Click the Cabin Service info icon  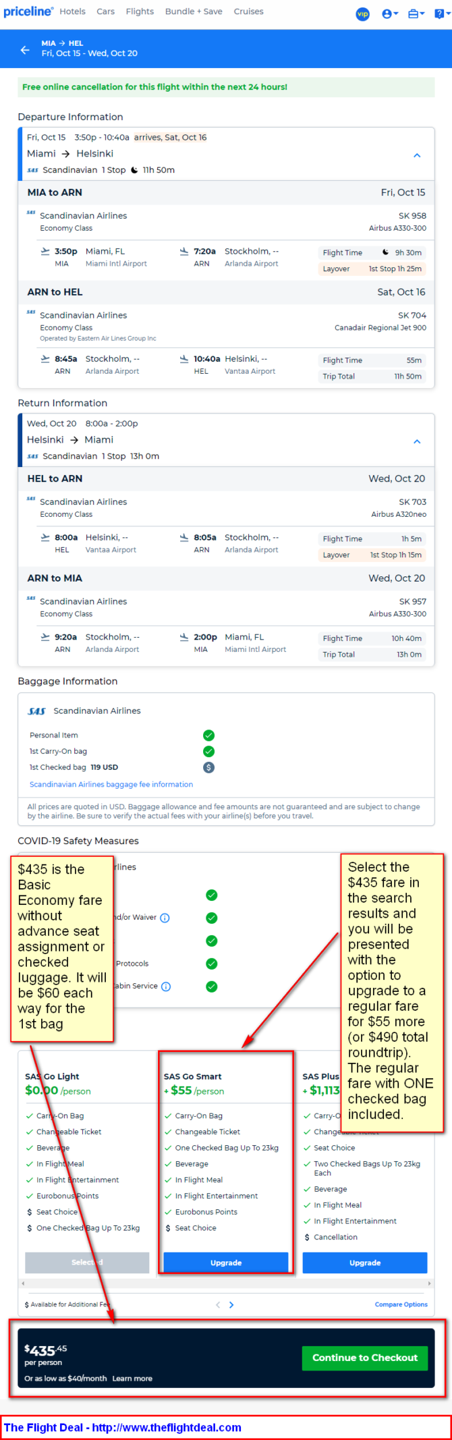pyautogui.click(x=166, y=987)
